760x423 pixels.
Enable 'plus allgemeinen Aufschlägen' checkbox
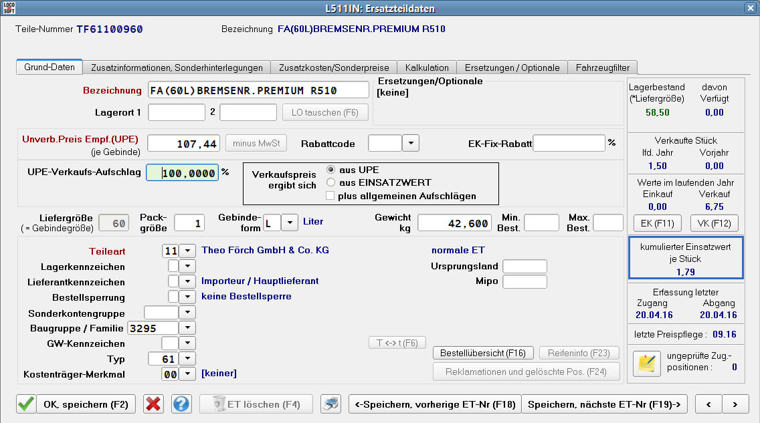point(330,196)
